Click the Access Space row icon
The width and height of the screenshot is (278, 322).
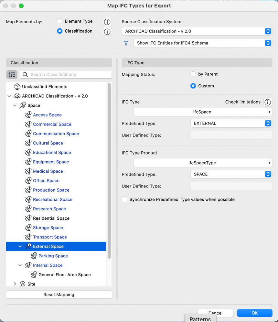point(28,115)
